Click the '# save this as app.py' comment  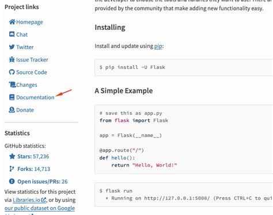131,113
